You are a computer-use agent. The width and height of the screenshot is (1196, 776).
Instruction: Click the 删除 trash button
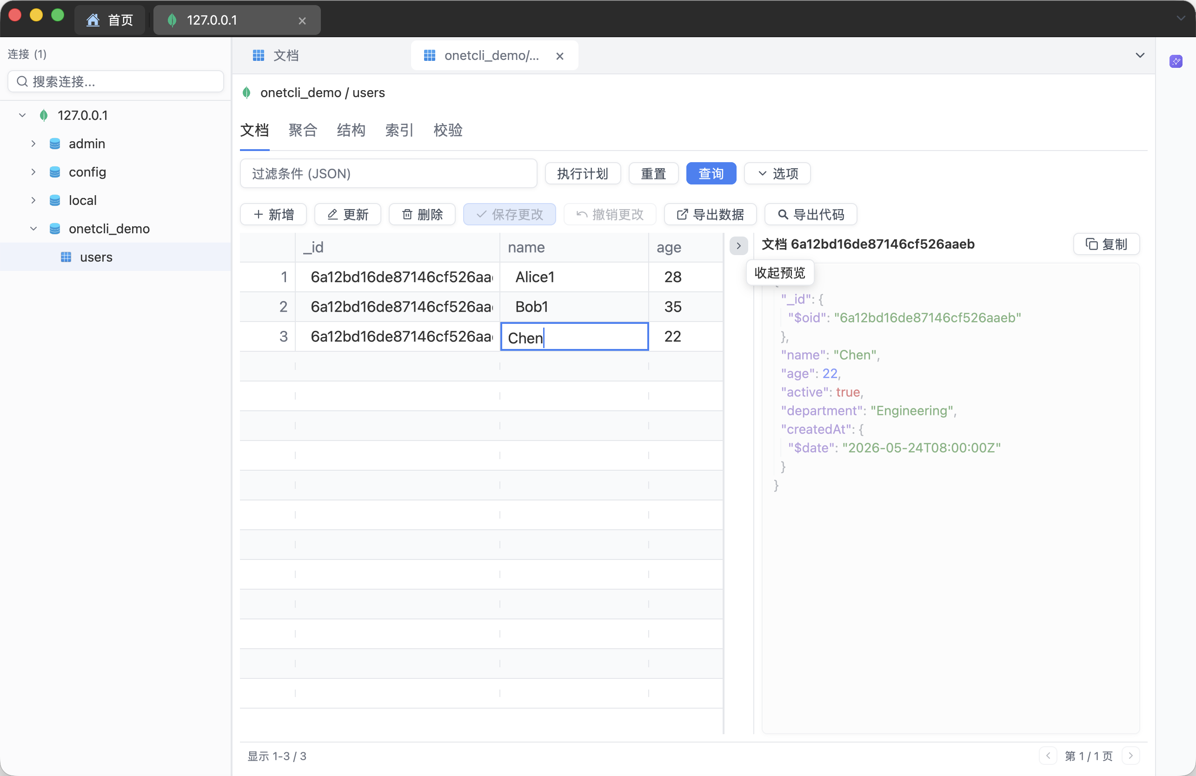422,215
